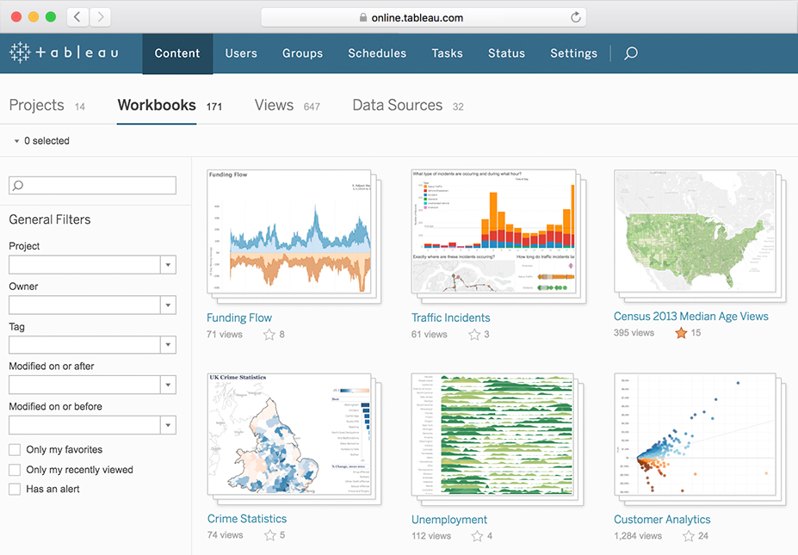Viewport: 798px width, 555px height.
Task: Open the Project filter dropdown
Action: pos(169,264)
